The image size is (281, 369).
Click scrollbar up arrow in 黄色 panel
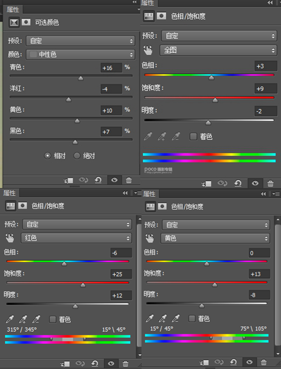click(x=278, y=219)
